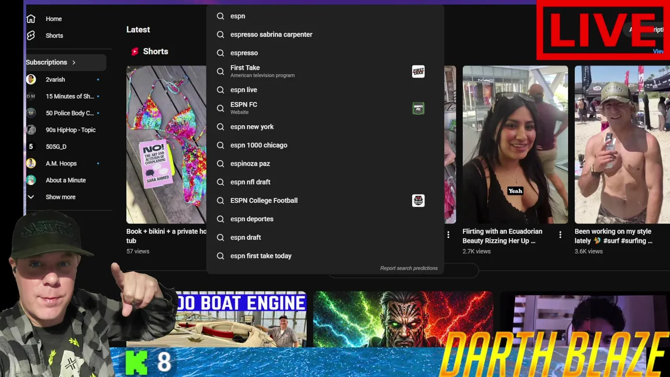This screenshot has height=377, width=670.
Task: Select the espn live suggestion
Action: pos(325,90)
